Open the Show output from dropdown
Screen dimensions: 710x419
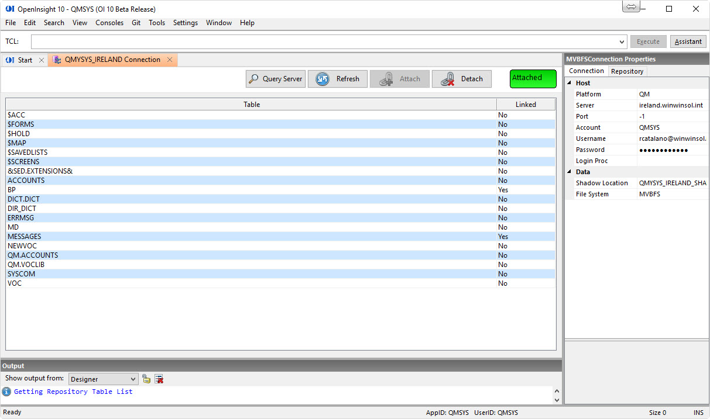[x=103, y=379]
